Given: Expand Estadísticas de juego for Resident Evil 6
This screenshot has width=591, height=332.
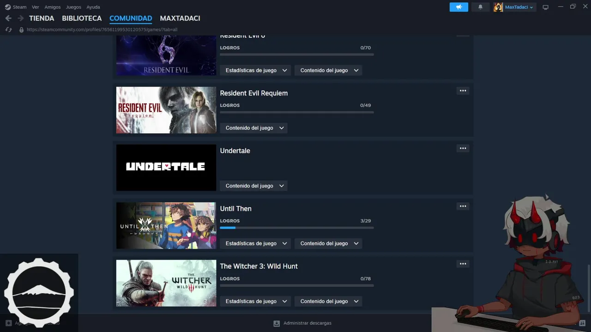Looking at the screenshot, I should [255, 70].
